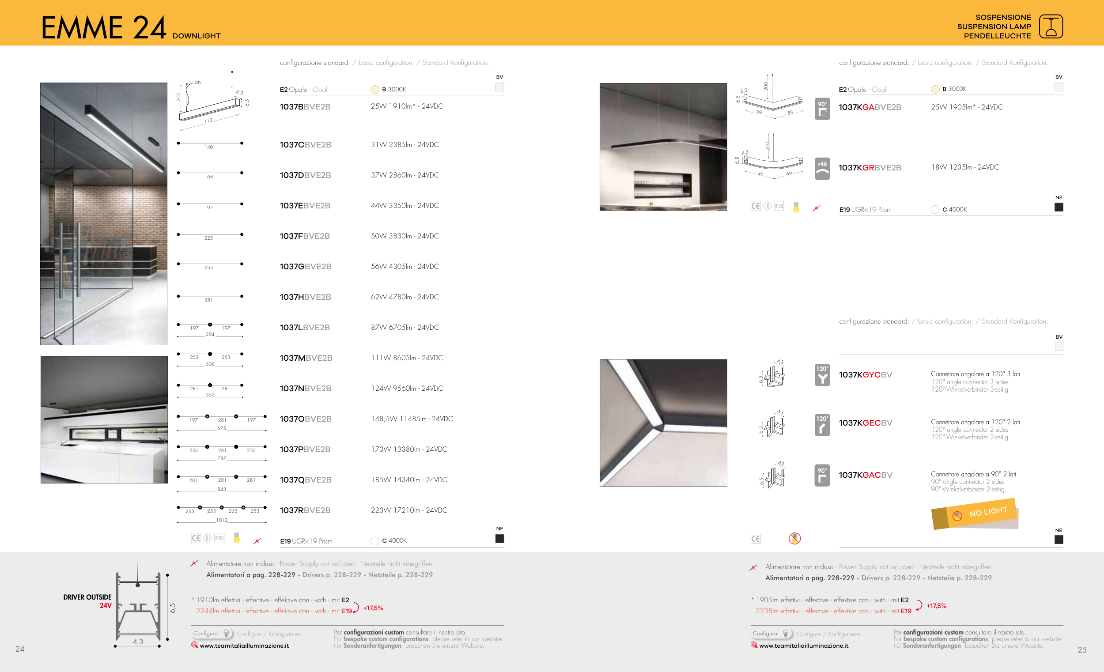This screenshot has width=1104, height=672.
Task: Click the CE mark icon below left diagrams
Action: pyautogui.click(x=196, y=538)
